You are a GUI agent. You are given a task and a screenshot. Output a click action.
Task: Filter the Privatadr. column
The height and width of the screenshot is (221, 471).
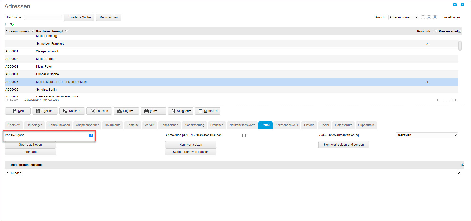[436, 31]
